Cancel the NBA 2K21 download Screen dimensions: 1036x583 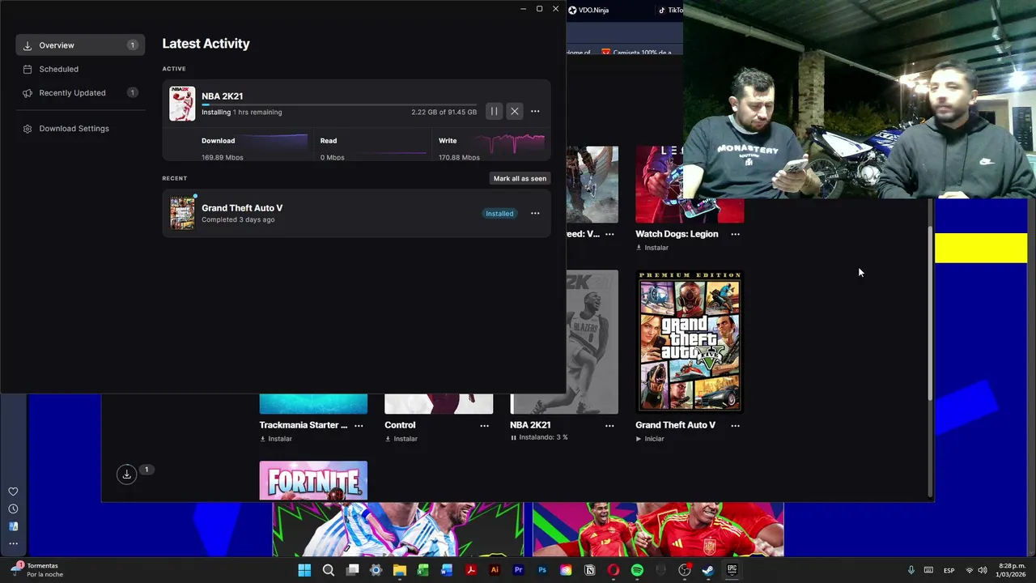coord(515,111)
